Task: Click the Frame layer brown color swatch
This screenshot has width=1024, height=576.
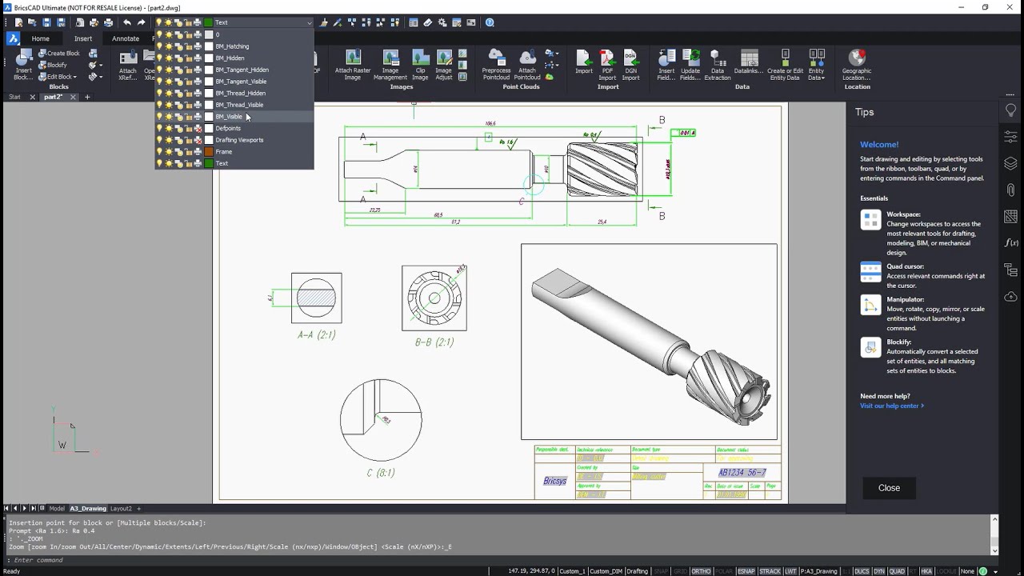Action: tap(209, 151)
